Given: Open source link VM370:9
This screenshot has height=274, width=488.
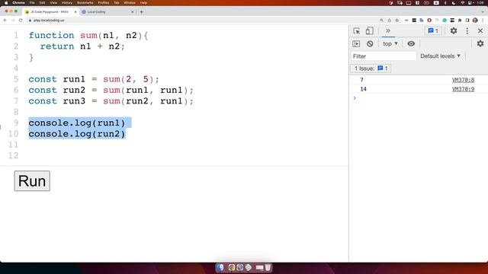Looking at the screenshot, I should (463, 89).
